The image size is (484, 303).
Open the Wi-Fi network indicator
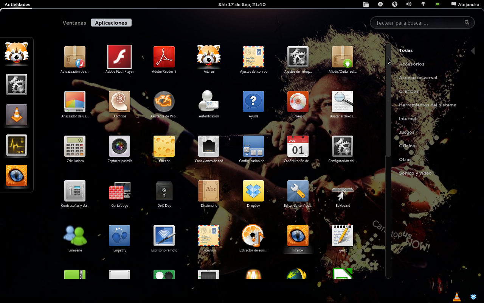coord(423,5)
